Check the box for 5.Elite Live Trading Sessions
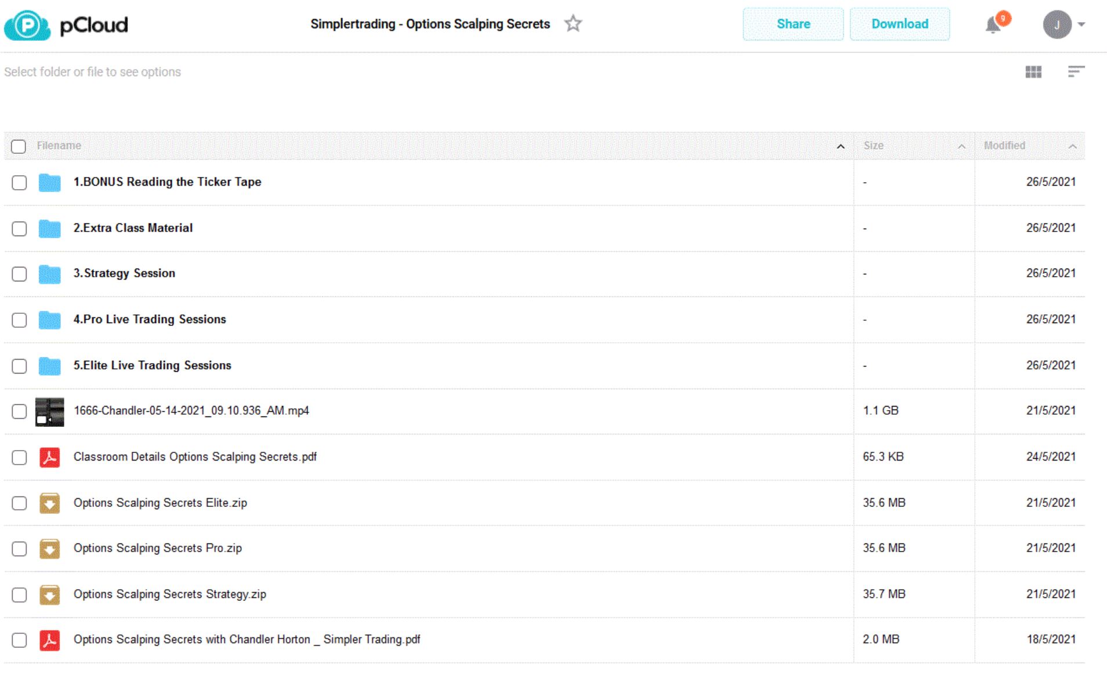 (19, 366)
